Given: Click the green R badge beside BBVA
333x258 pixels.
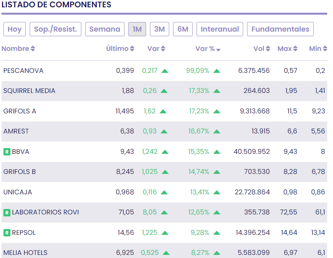Looking at the screenshot, I should click(7, 152).
